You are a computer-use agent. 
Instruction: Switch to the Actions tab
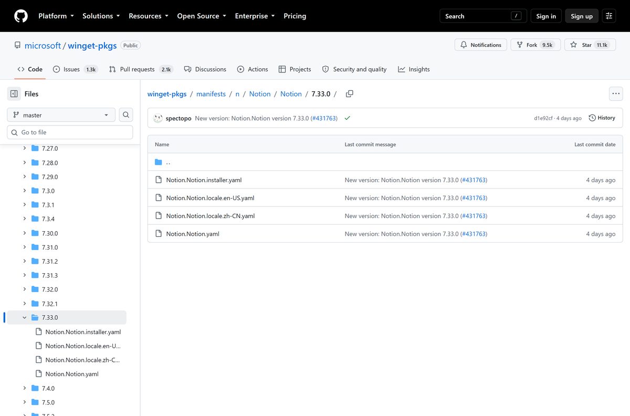[253, 69]
